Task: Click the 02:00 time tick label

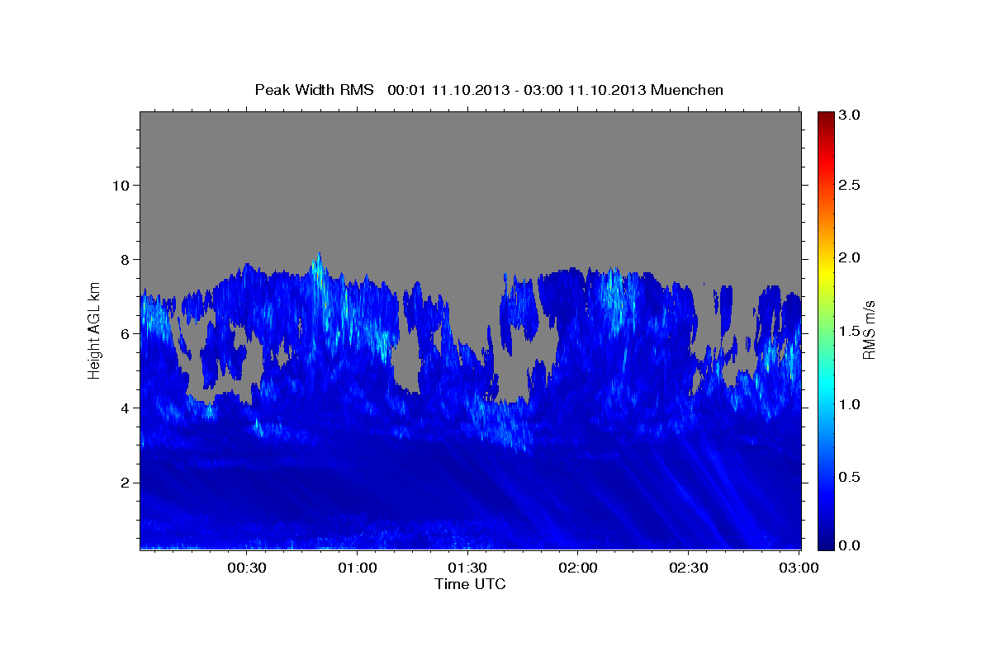Action: click(x=578, y=568)
